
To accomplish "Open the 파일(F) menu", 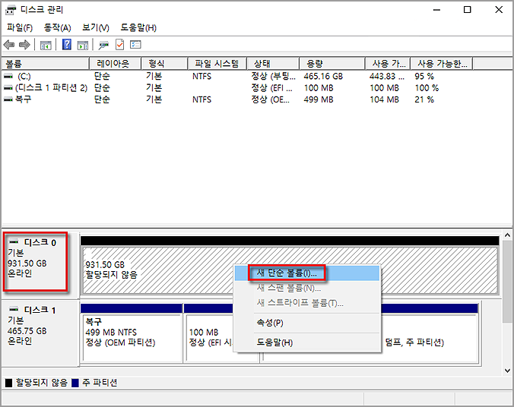I will 20,27.
